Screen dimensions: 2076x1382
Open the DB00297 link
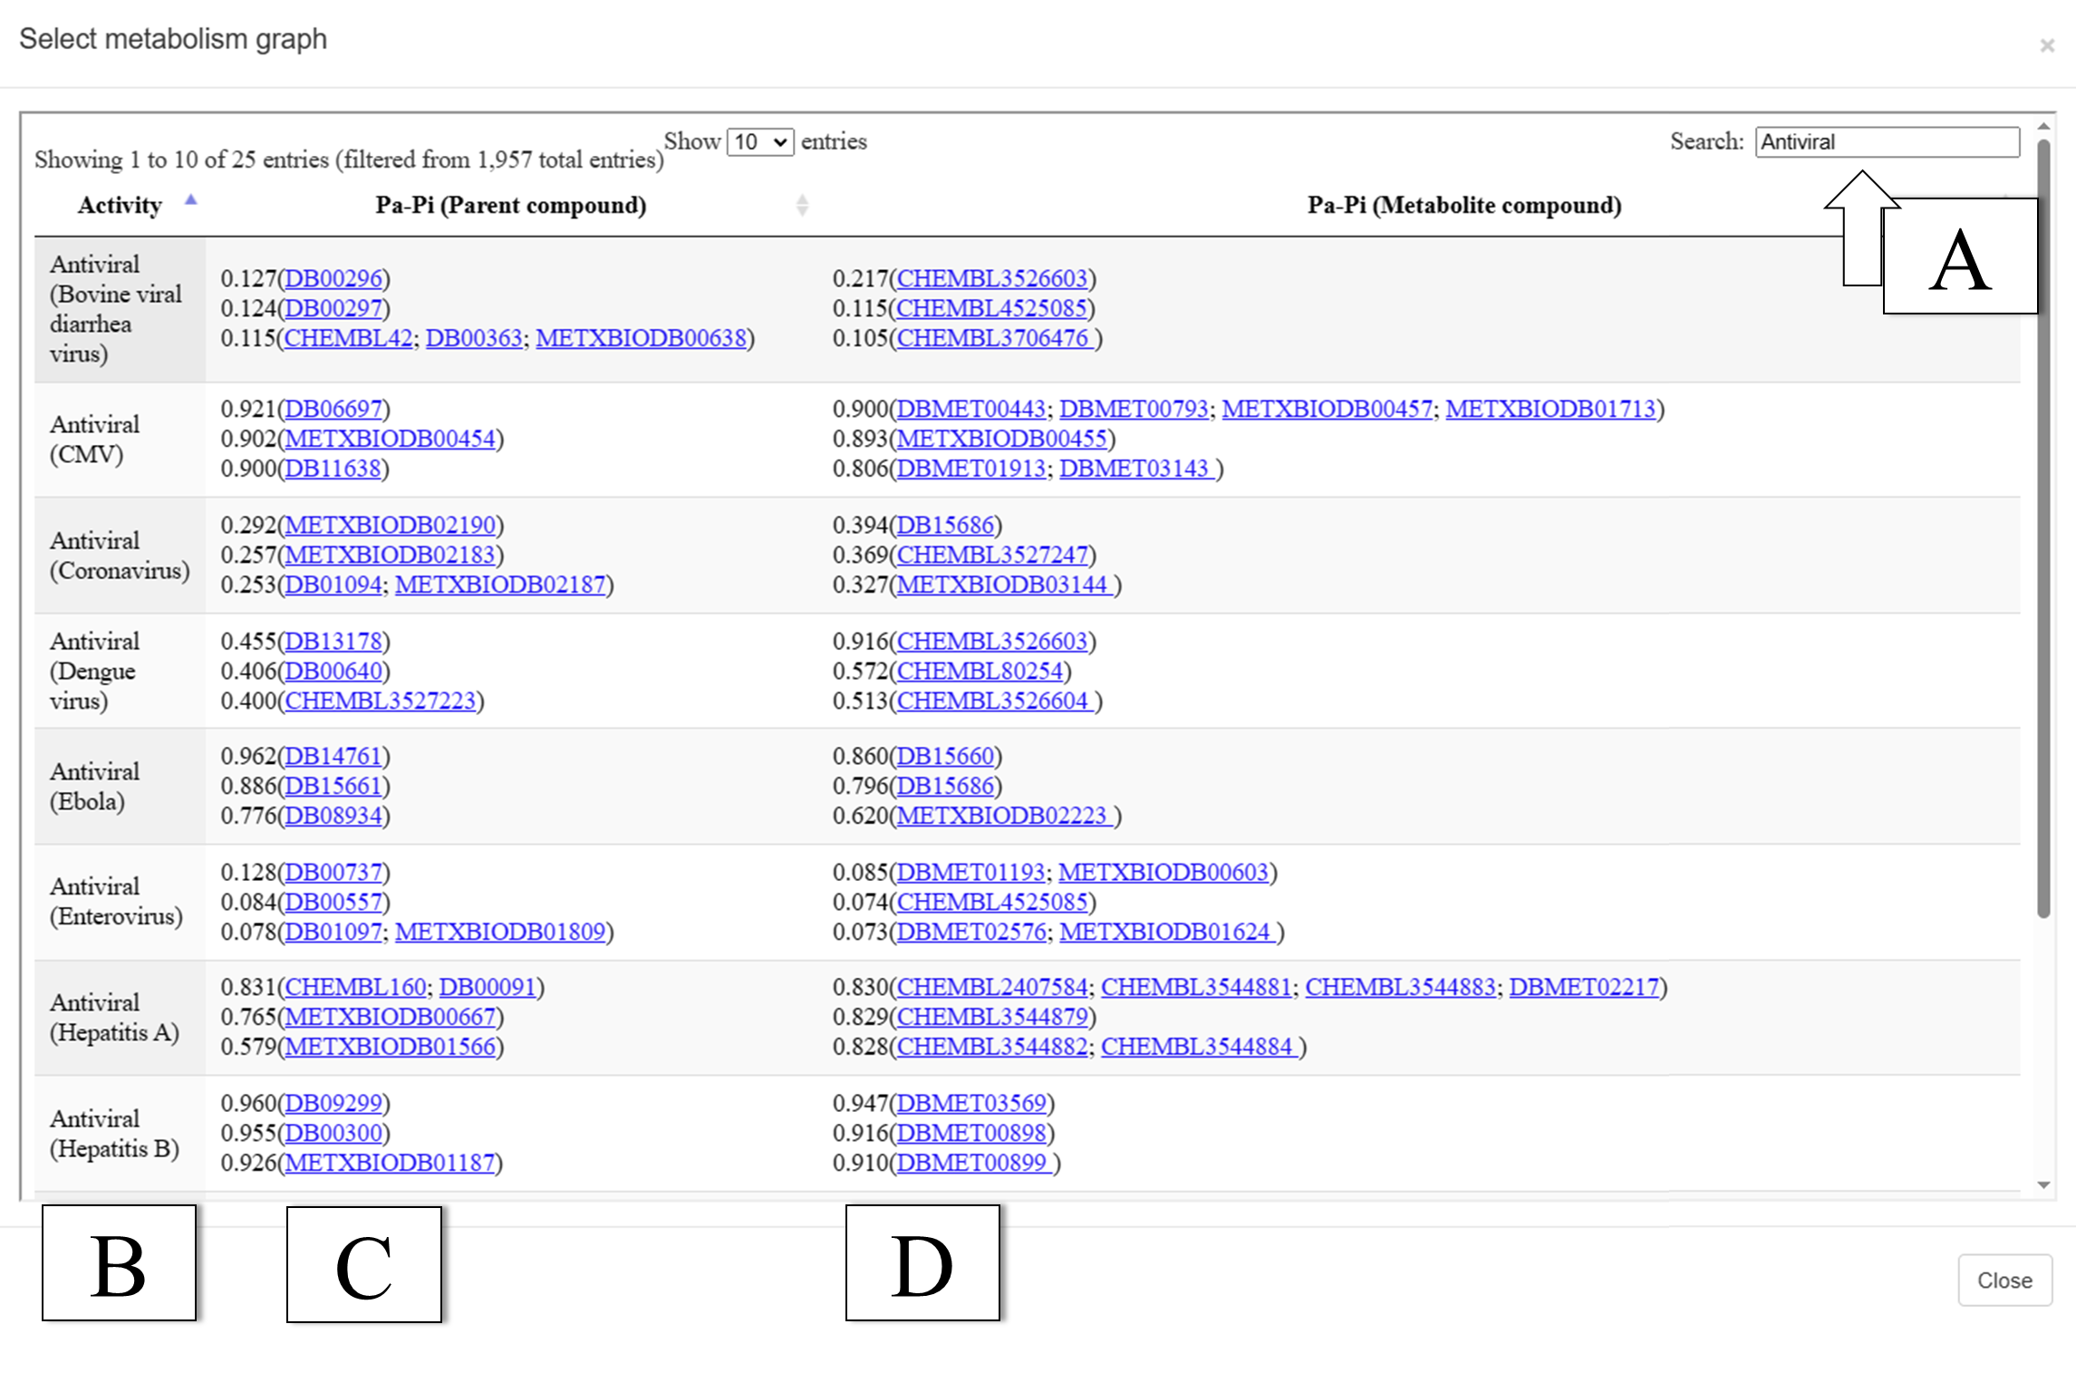(333, 308)
